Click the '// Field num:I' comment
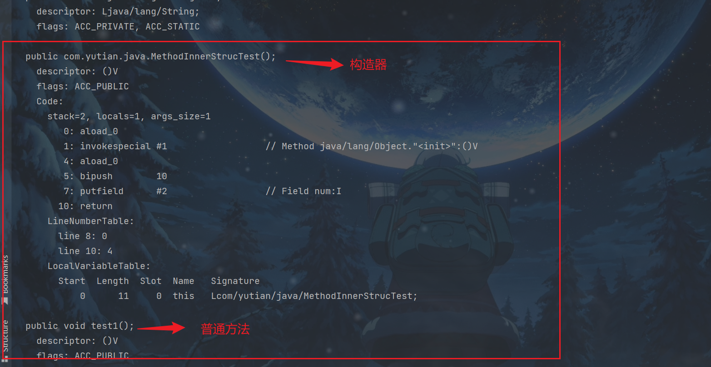The width and height of the screenshot is (711, 367). [303, 191]
